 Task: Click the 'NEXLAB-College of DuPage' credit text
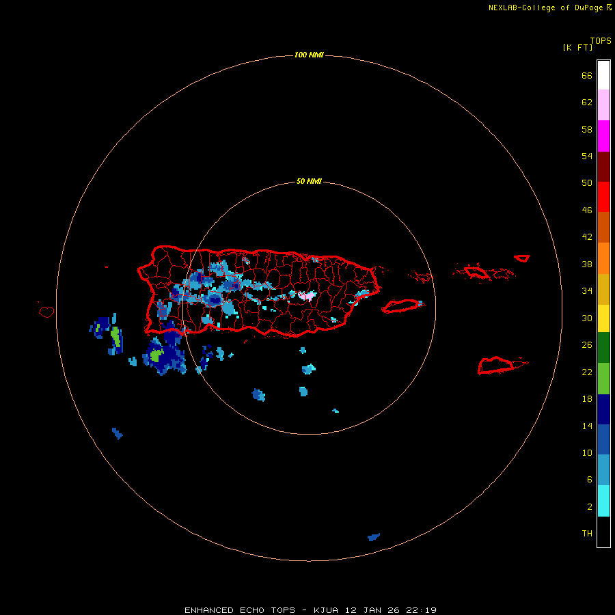tap(545, 8)
